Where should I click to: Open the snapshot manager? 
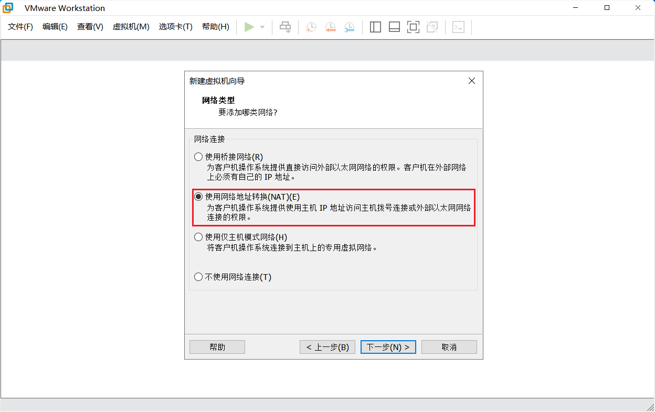coord(349,27)
